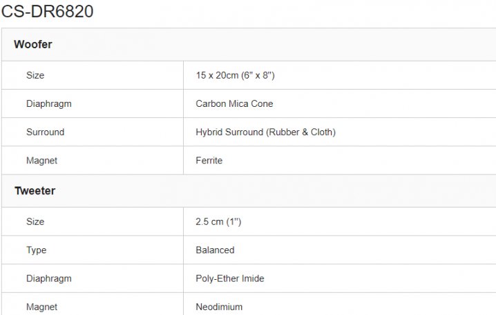
Task: Click the tweeter Type label
Action: [36, 250]
